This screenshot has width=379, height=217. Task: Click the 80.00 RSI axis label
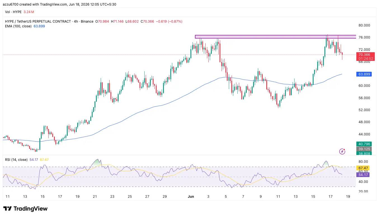(363, 162)
